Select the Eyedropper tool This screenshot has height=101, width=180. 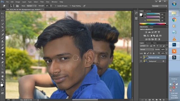[x=3, y=31]
